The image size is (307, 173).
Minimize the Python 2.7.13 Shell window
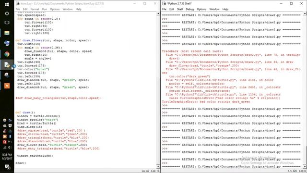point(281,3)
